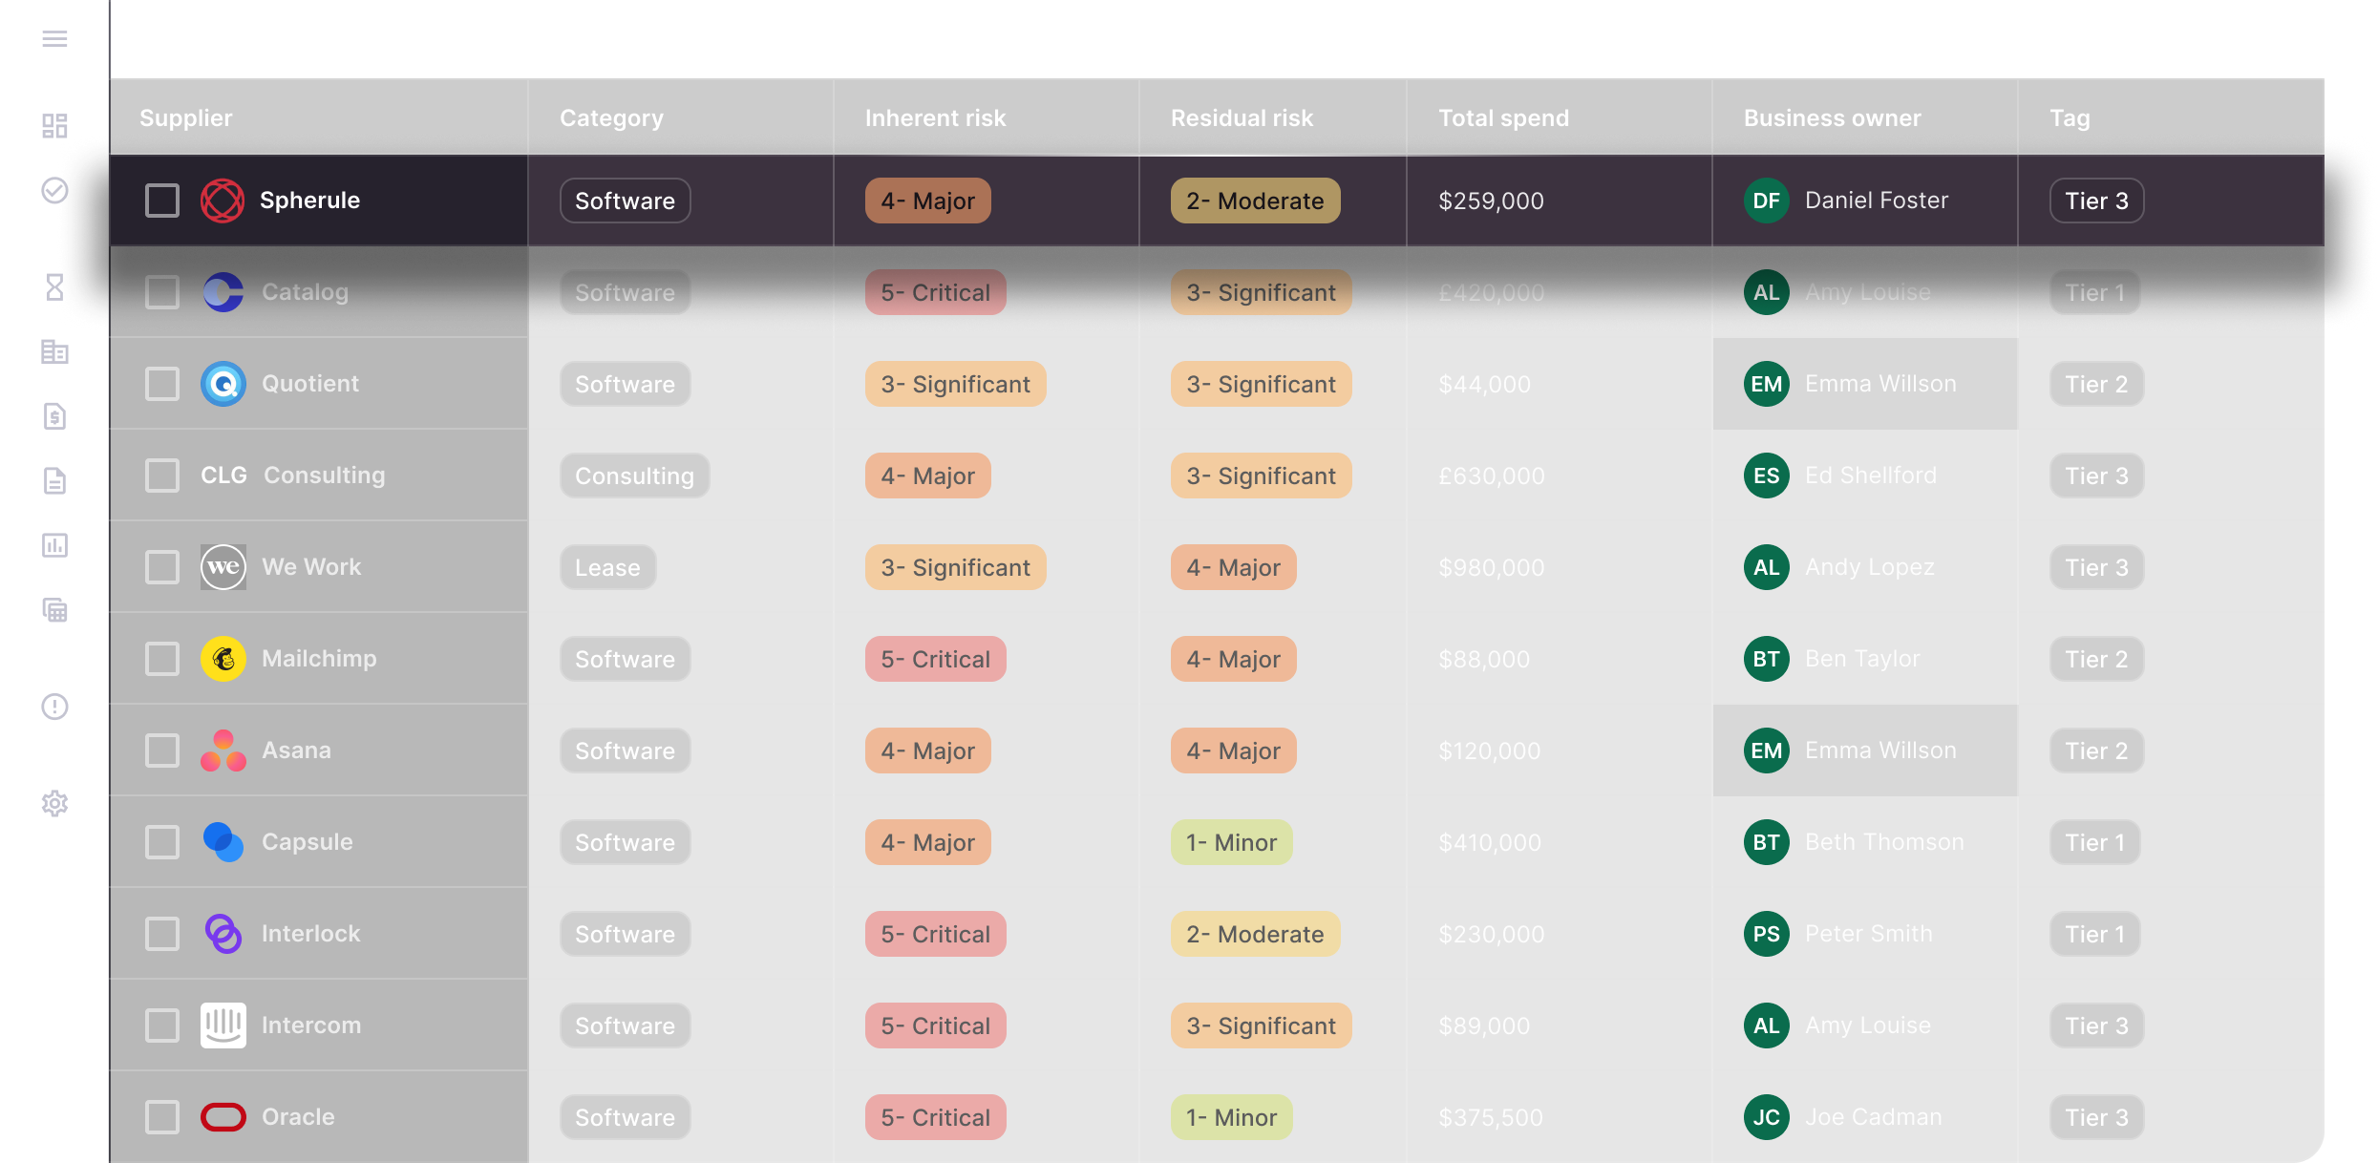Click Emma Willson in the Quotient row

click(x=1880, y=384)
